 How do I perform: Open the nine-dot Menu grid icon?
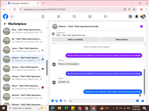[130, 17]
